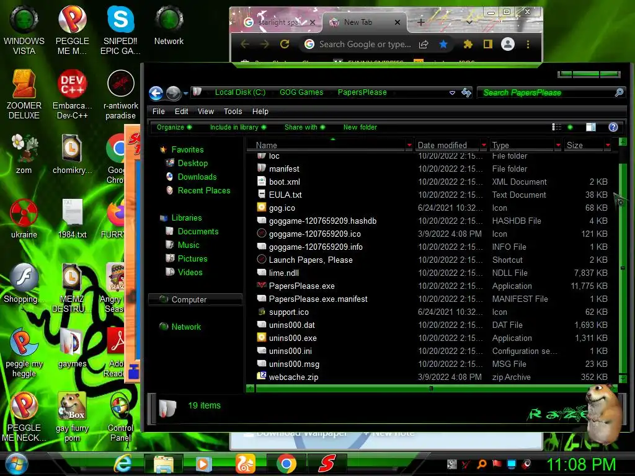Open chomikry... desktop icon

pyautogui.click(x=72, y=154)
